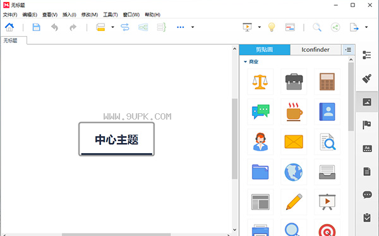This screenshot has width=379, height=236.
Task: Open dropdown arrow beside three-dots icon
Action: (193, 27)
